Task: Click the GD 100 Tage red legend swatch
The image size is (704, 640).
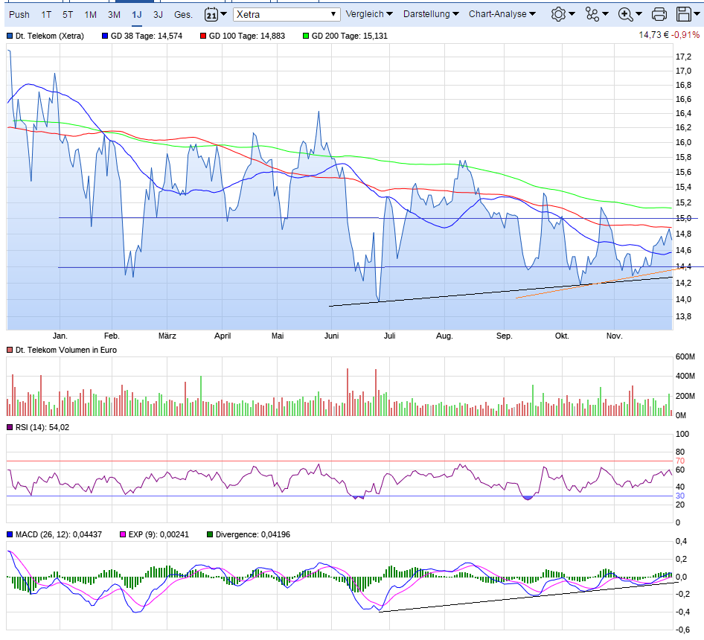Action: coord(203,36)
